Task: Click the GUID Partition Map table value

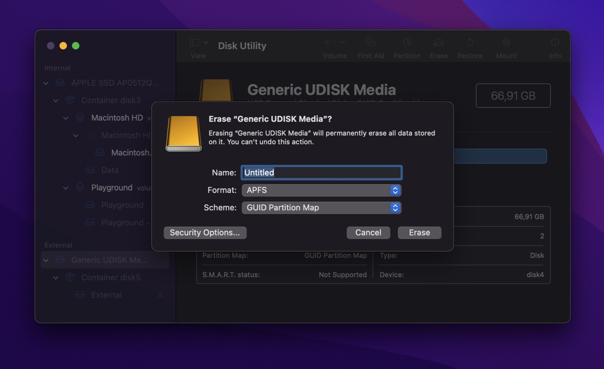Action: pyautogui.click(x=335, y=255)
